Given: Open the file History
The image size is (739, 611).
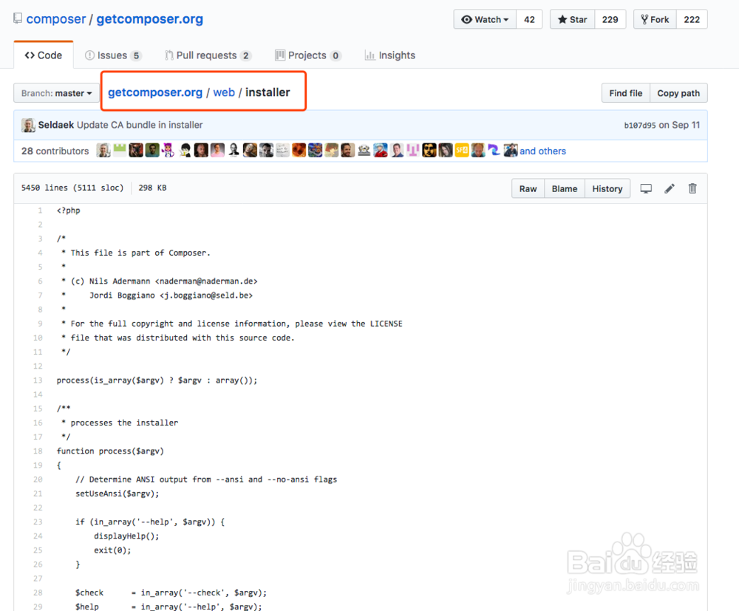Looking at the screenshot, I should coord(607,188).
